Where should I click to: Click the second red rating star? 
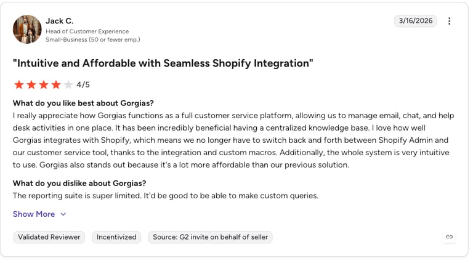pyautogui.click(x=31, y=85)
